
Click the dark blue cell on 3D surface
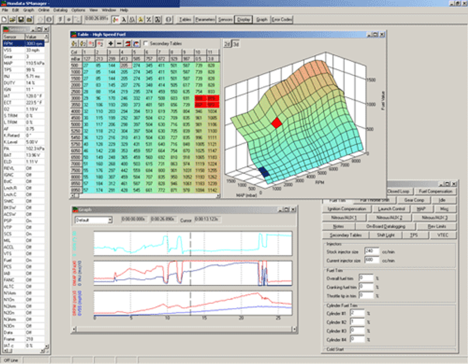click(x=263, y=172)
